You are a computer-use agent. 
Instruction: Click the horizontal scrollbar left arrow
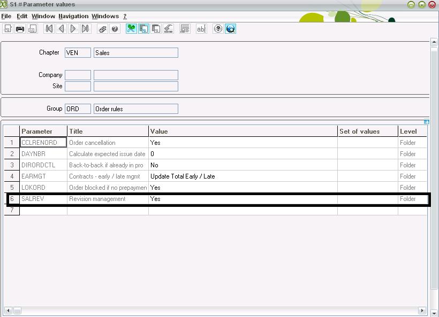click(8, 310)
